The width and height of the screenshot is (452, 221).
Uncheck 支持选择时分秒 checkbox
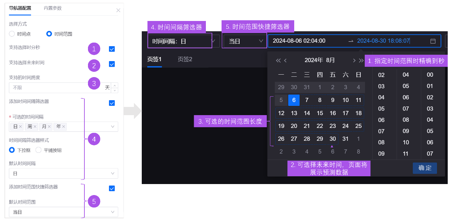click(x=112, y=49)
